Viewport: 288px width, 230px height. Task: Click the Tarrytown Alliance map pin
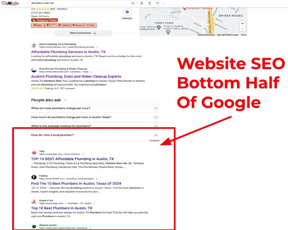(x=159, y=28)
